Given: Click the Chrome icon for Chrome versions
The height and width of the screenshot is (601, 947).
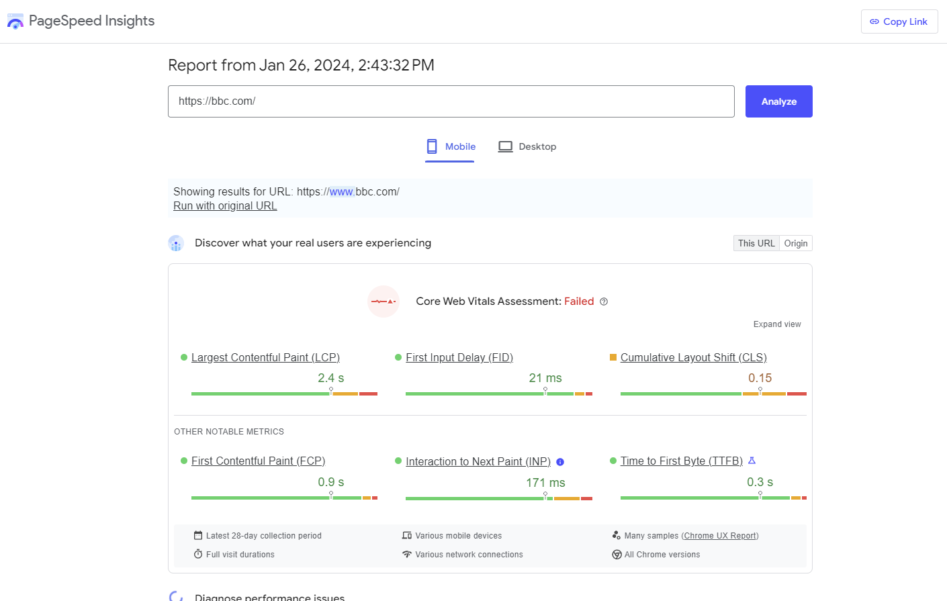Looking at the screenshot, I should (617, 555).
